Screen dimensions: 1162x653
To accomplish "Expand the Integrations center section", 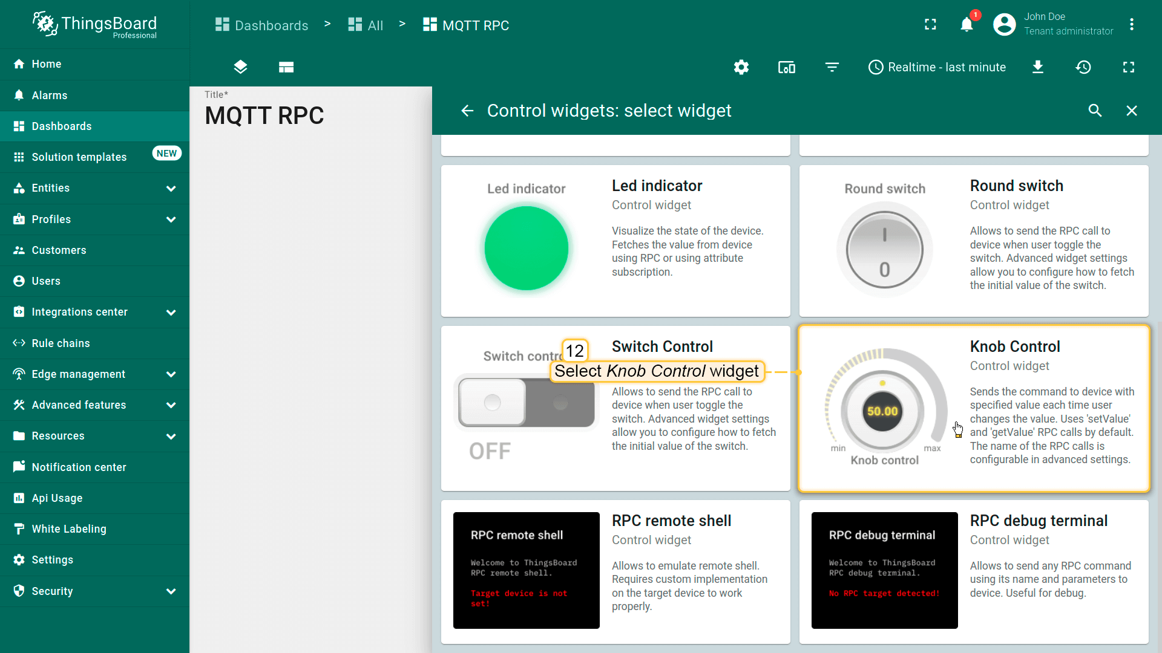I will [171, 312].
